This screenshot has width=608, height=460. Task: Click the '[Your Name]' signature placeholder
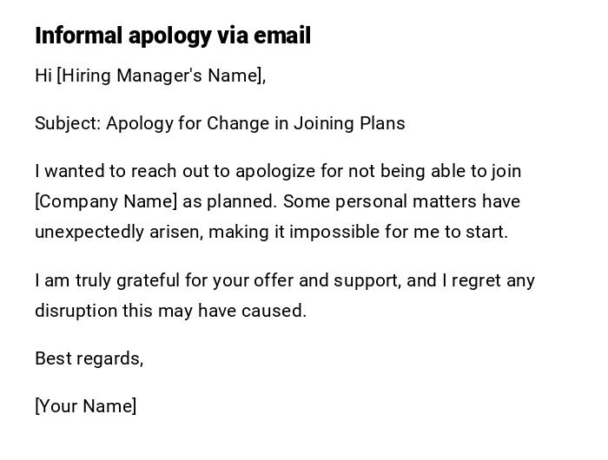(x=85, y=406)
